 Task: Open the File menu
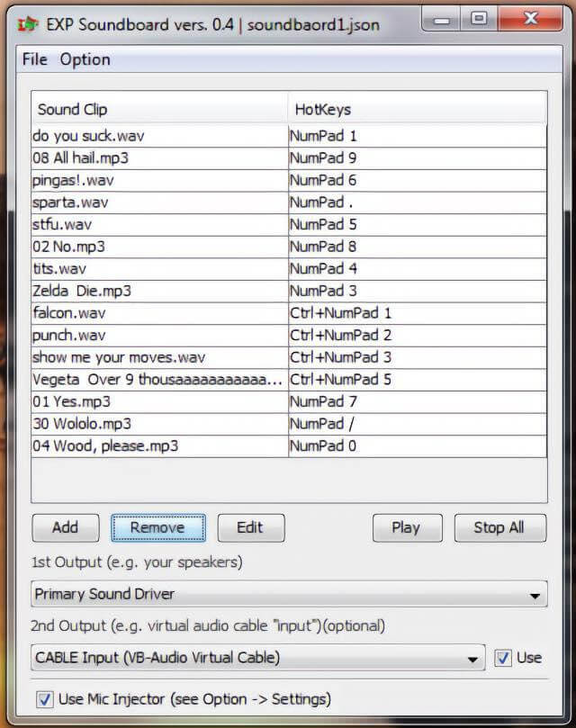(34, 58)
